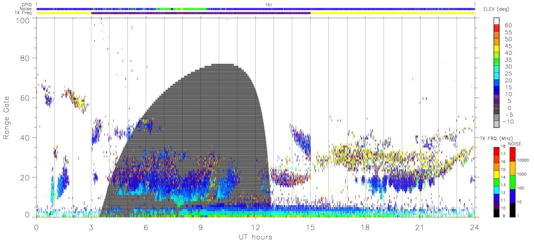Click the '12' tick on the UT hours axis
The width and height of the screenshot is (534, 246).
[256, 226]
